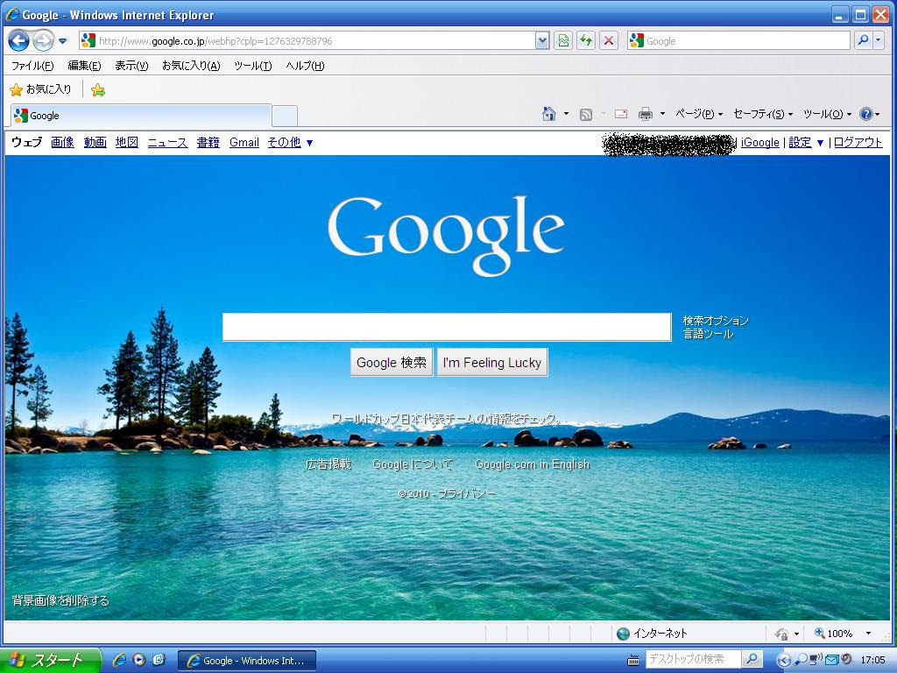The image size is (897, 673).
Task: Click the address bar URL field
Action: point(307,41)
